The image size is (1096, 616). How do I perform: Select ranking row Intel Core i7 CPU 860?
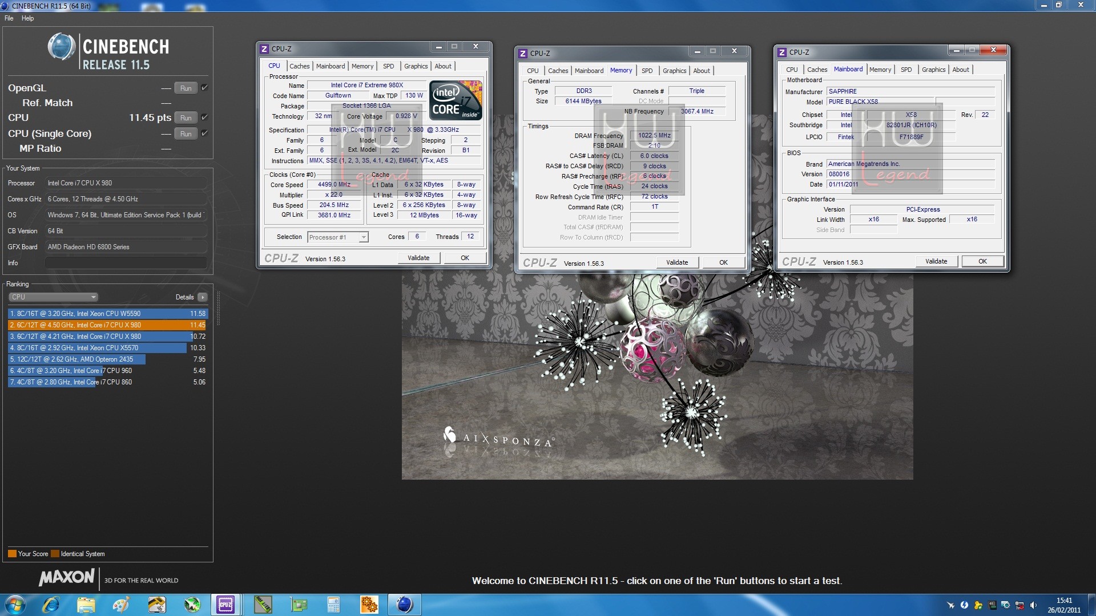coord(107,382)
